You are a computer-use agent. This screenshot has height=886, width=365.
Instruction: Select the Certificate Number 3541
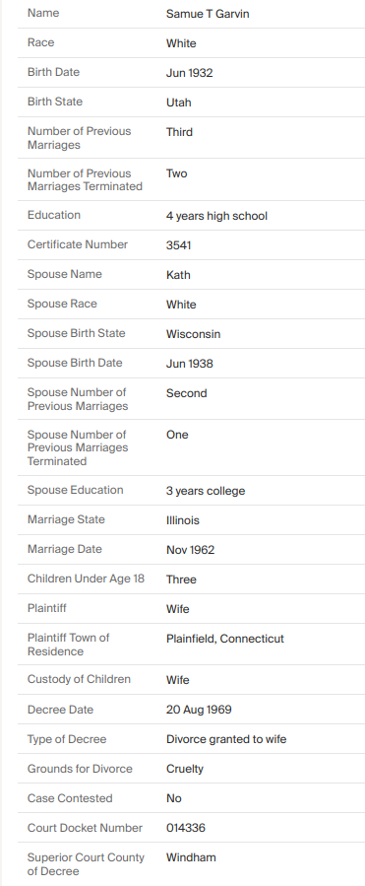pos(178,245)
